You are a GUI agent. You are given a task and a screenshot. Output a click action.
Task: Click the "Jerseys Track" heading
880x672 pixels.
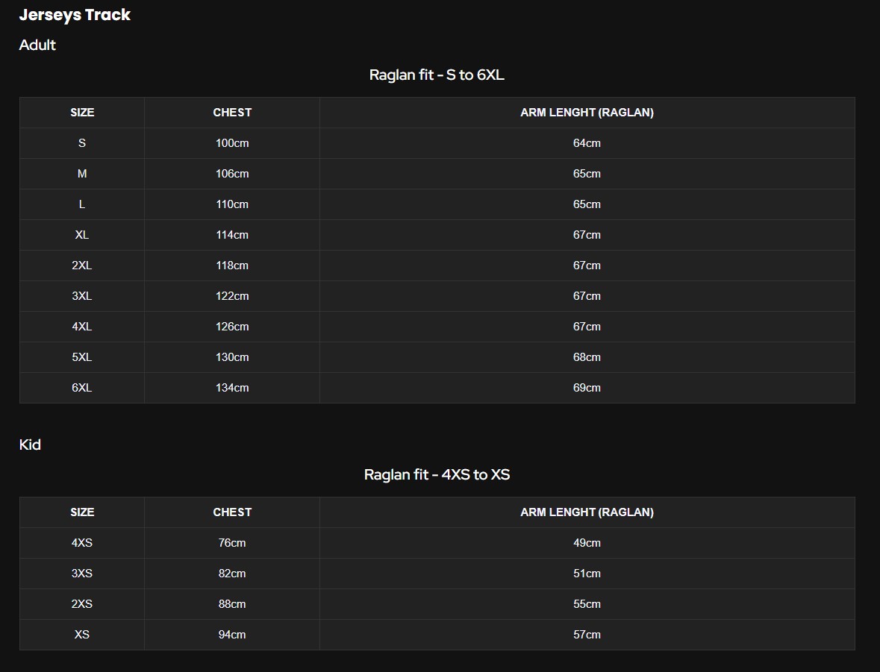[75, 15]
